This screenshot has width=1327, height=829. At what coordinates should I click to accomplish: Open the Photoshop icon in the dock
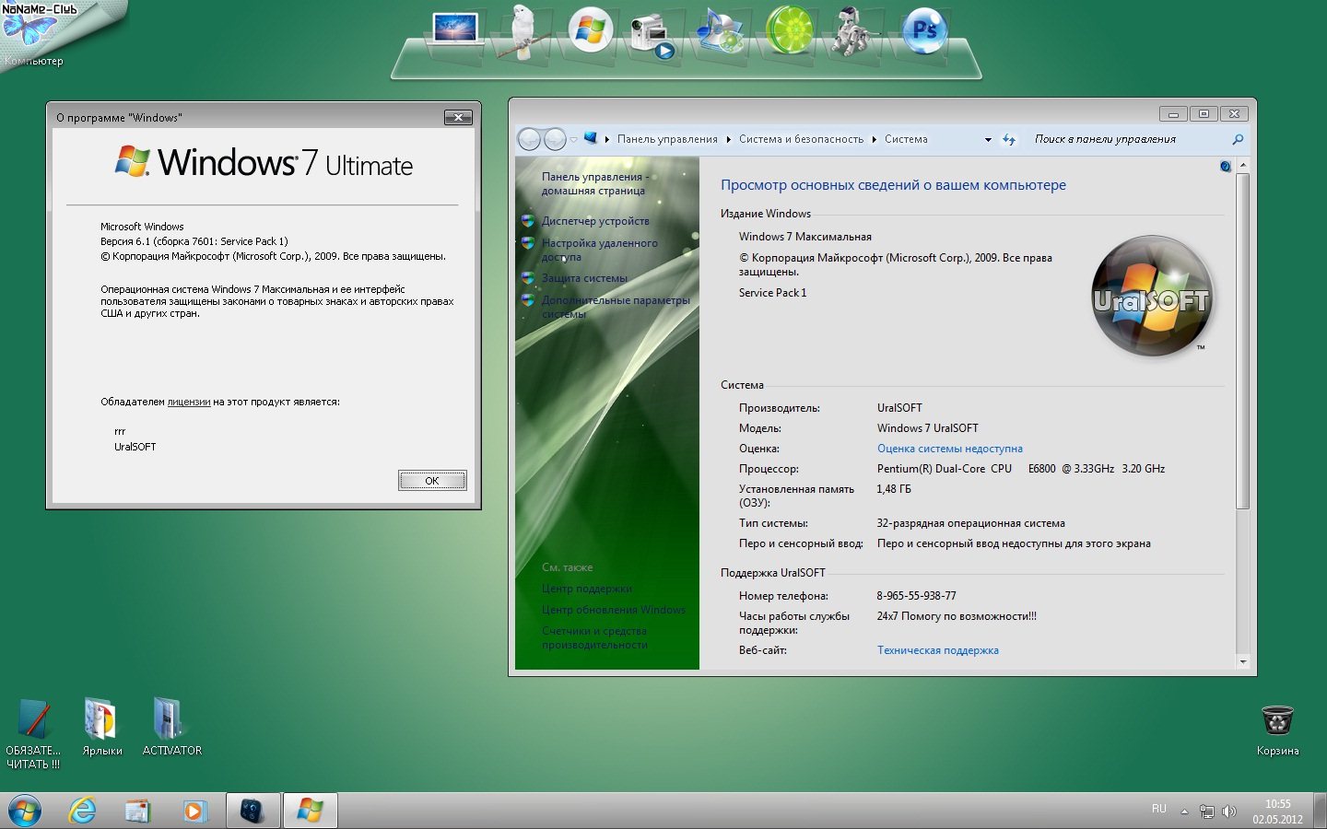(923, 31)
